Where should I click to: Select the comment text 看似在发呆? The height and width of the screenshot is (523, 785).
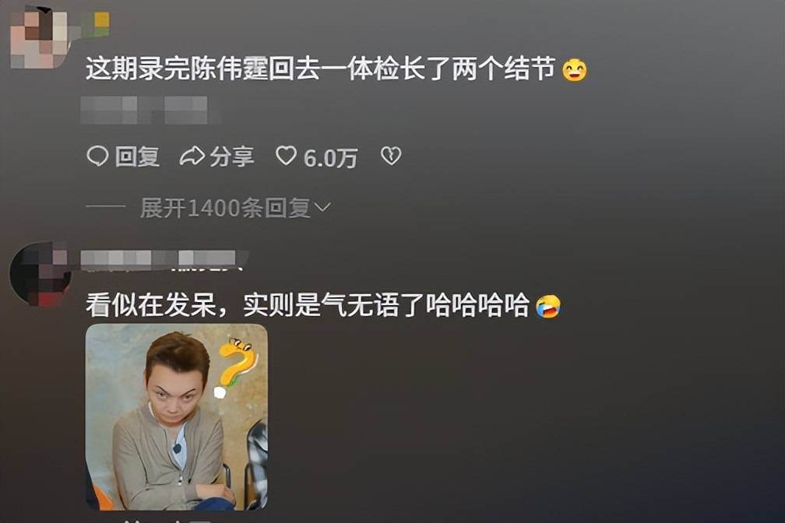151,305
